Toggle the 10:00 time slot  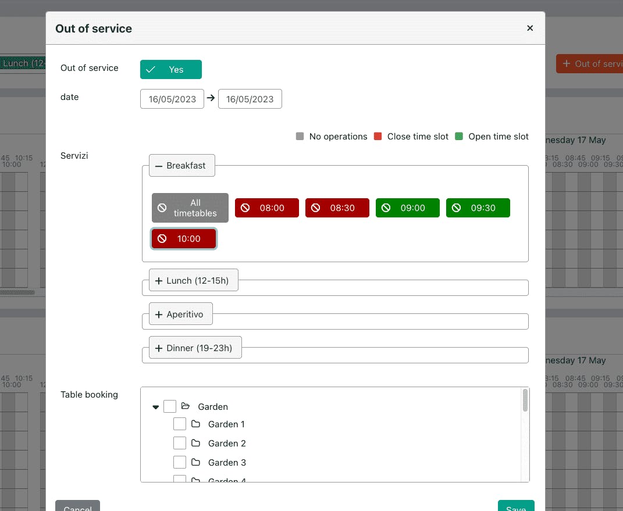184,238
